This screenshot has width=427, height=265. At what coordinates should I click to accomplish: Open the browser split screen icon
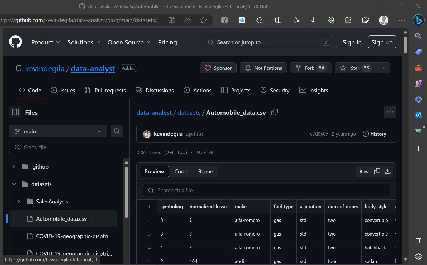pos(278,20)
